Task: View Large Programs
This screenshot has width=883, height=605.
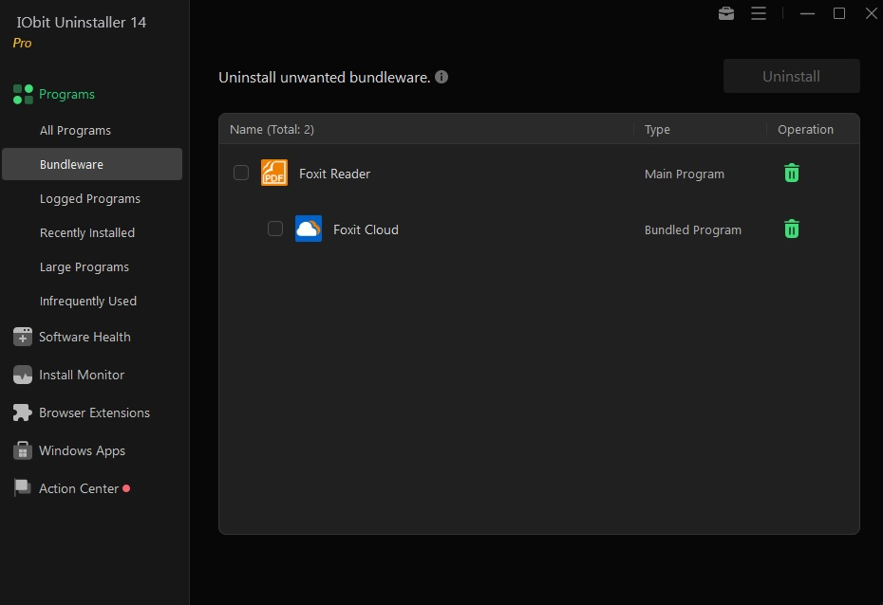Action: [x=85, y=267]
